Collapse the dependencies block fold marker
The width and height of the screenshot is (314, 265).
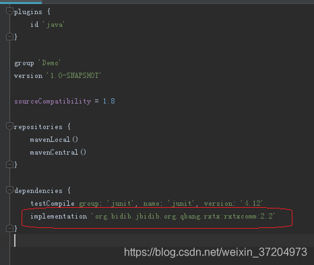coord(9,190)
